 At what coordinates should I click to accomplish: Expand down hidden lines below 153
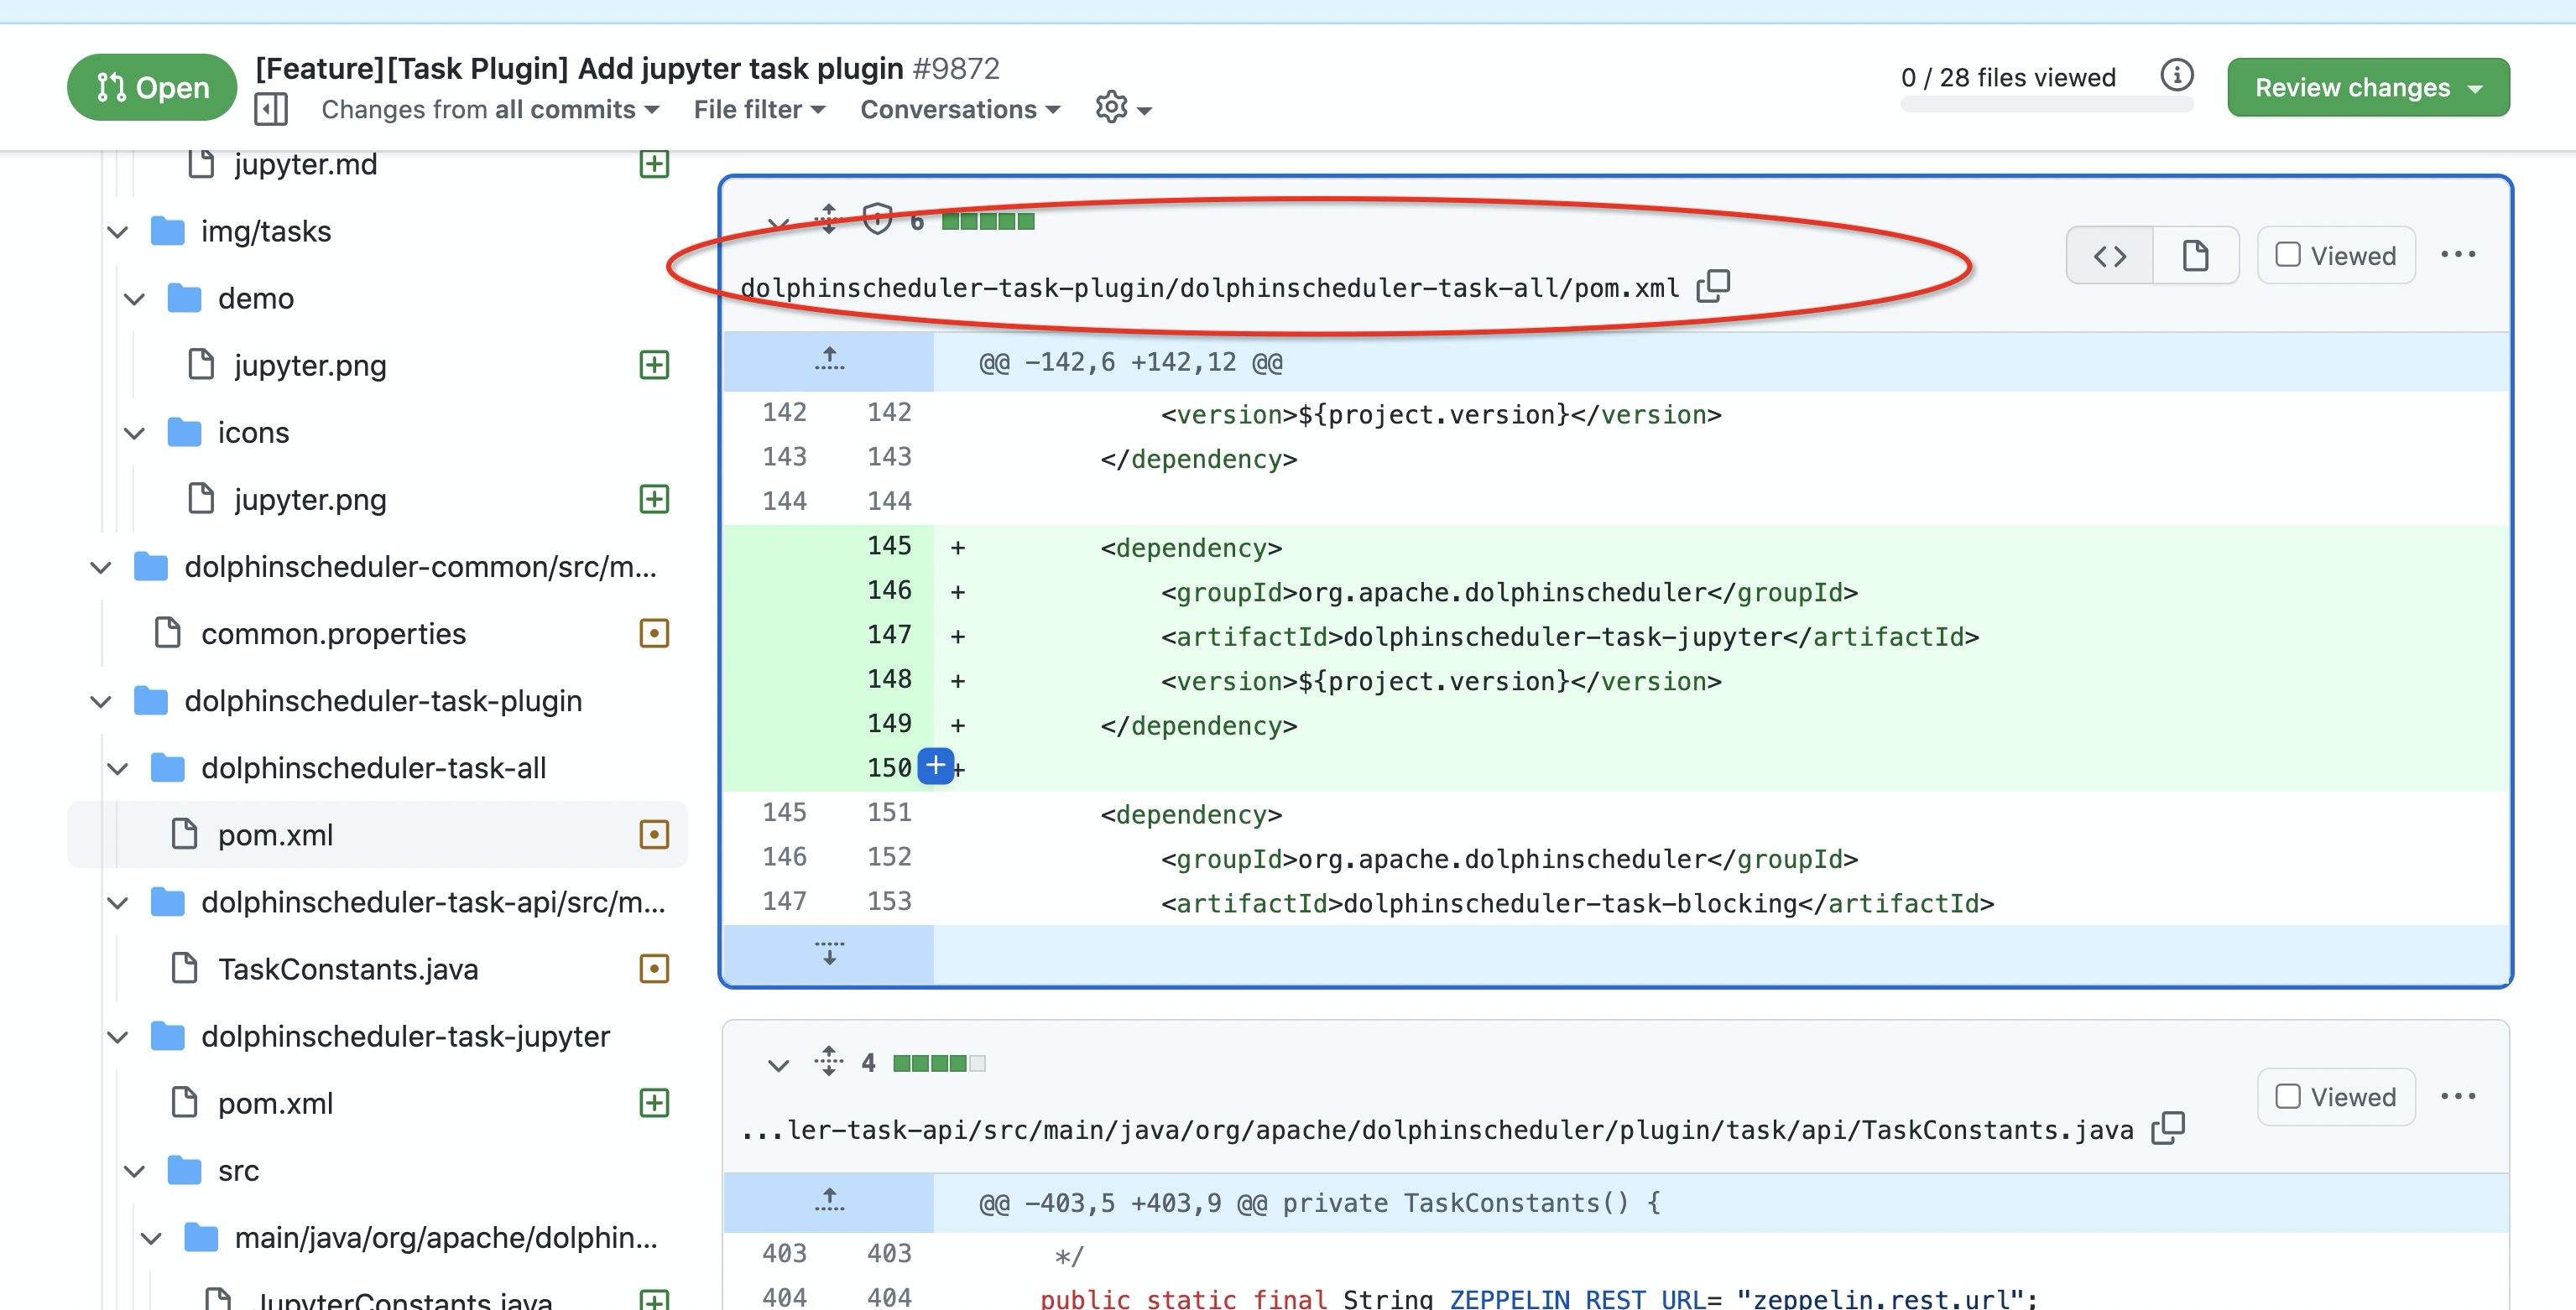click(x=828, y=954)
